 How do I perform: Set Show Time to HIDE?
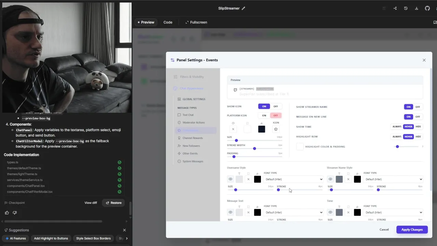(x=418, y=126)
